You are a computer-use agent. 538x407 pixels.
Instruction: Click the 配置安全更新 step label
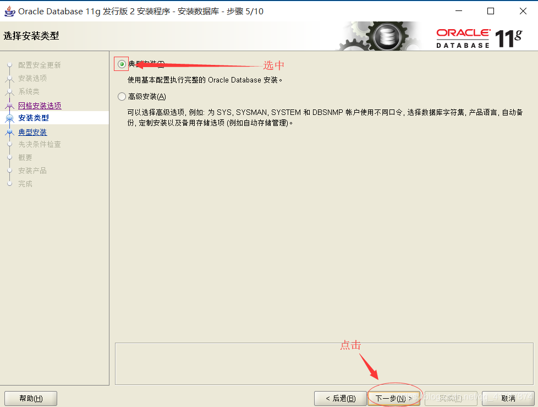point(40,65)
